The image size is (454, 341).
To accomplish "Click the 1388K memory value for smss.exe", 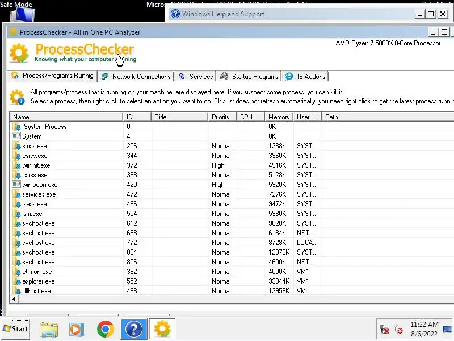I will click(x=277, y=146).
